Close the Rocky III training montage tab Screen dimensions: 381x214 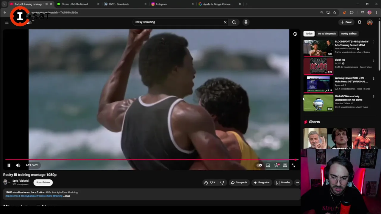(51, 4)
